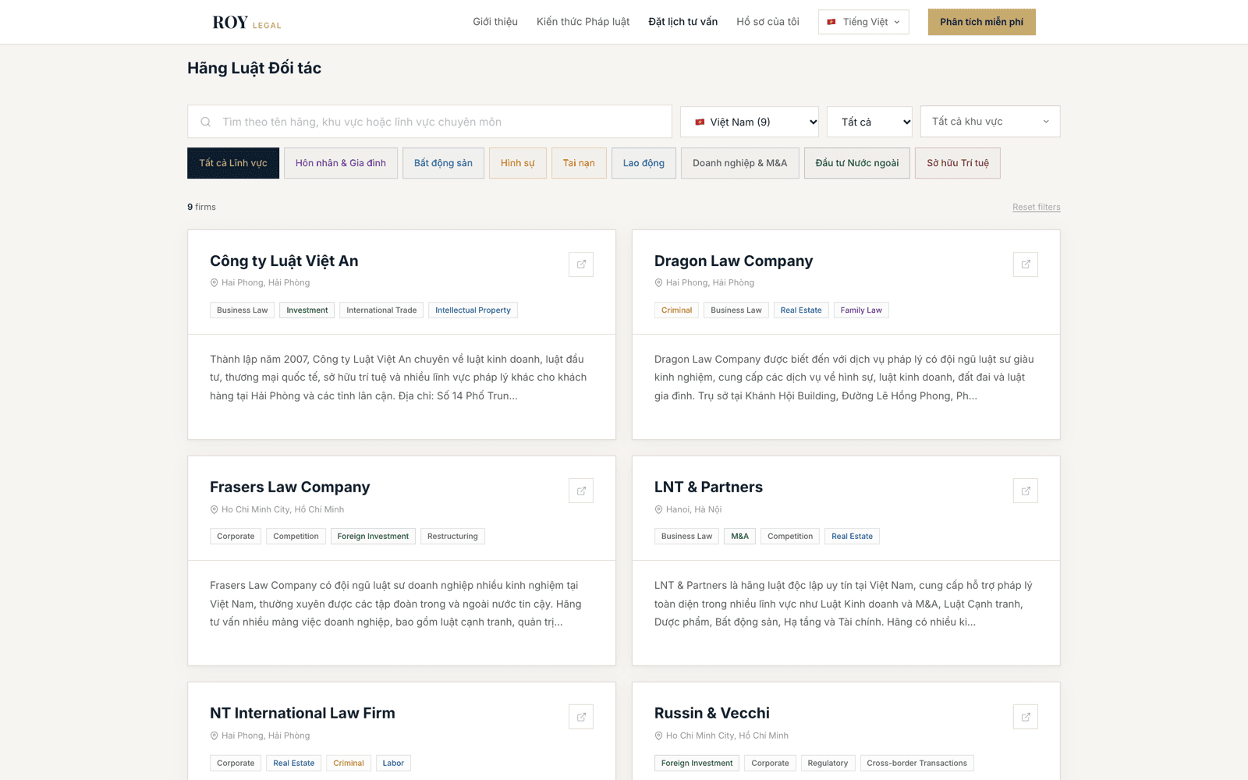Filter by Hình sự
The width and height of the screenshot is (1248, 780).
[518, 163]
